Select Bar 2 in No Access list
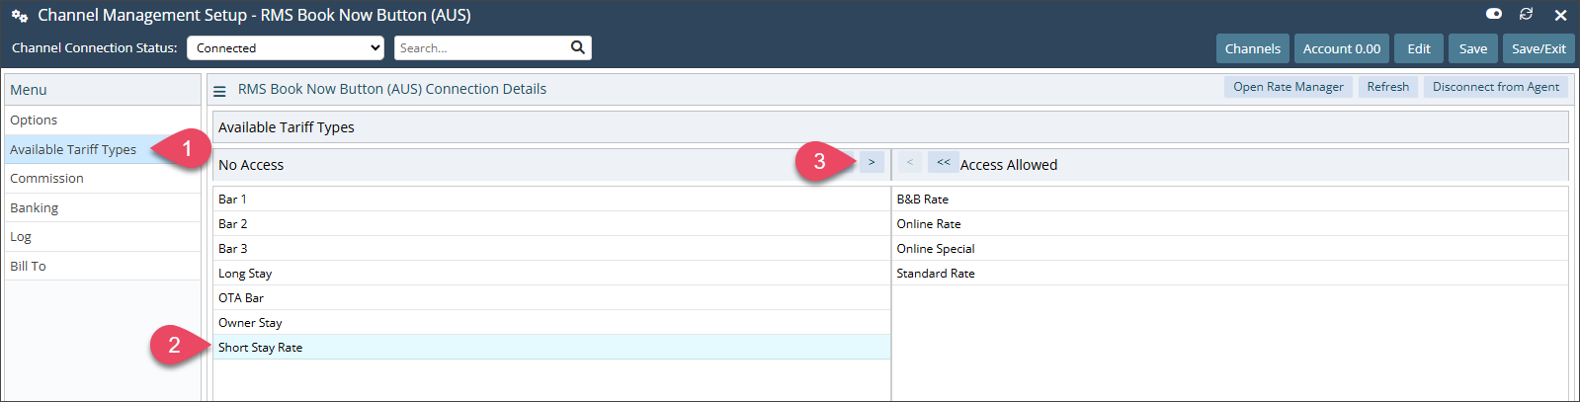 pyautogui.click(x=551, y=223)
